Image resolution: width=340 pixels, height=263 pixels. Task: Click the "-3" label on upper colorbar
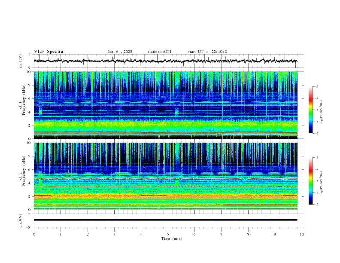point(316,86)
